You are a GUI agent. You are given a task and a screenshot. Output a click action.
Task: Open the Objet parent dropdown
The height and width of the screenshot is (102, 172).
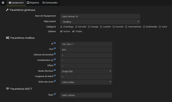coord(100,22)
